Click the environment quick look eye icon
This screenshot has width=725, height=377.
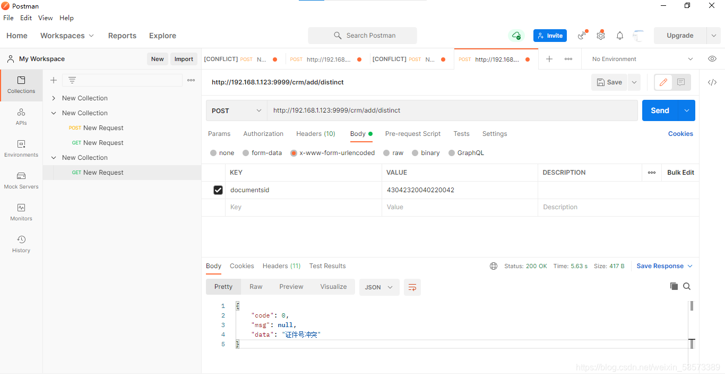(x=712, y=59)
